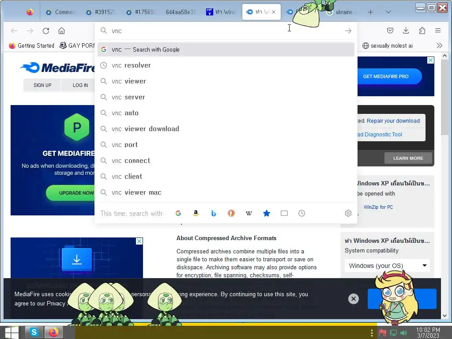Screen dimensions: 452x339
Task: Search bookmarks with star icon
Action: coord(267,213)
